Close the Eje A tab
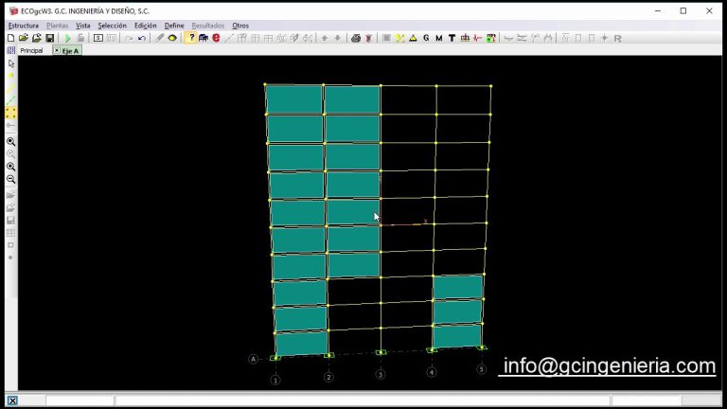 [56, 50]
